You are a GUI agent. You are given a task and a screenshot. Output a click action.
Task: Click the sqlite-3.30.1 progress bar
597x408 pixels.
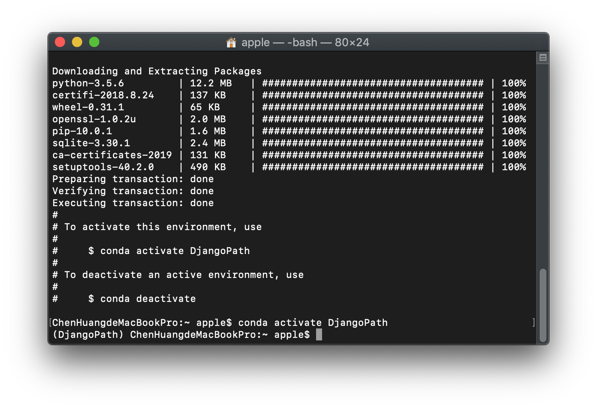pyautogui.click(x=373, y=143)
